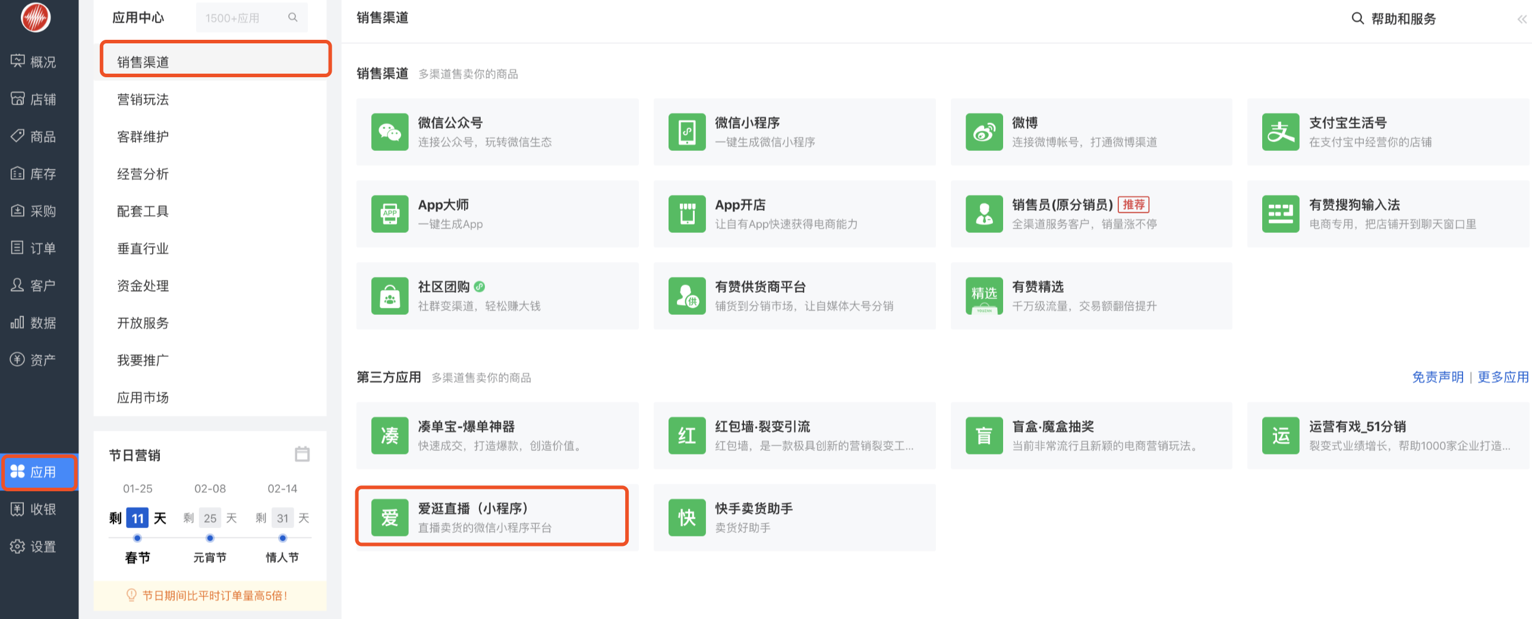Click the 微信小程序 mini program icon
The width and height of the screenshot is (1532, 619).
click(686, 132)
